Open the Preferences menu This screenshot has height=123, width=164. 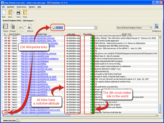point(21,7)
